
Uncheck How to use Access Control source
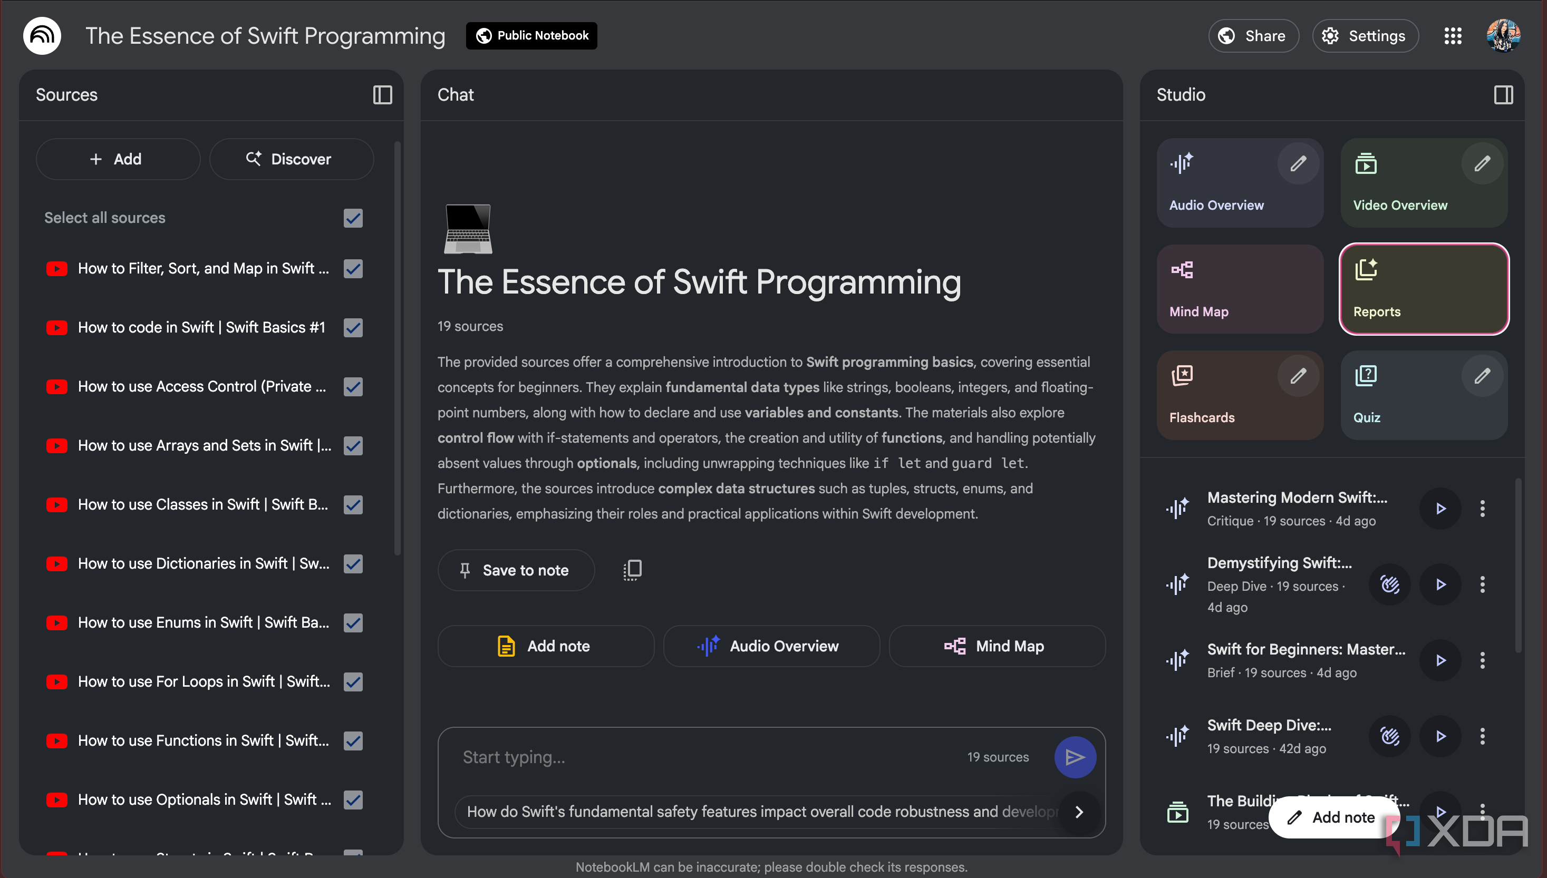[353, 386]
